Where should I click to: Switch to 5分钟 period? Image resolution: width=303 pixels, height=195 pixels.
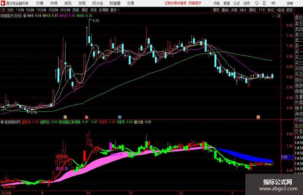(30, 10)
